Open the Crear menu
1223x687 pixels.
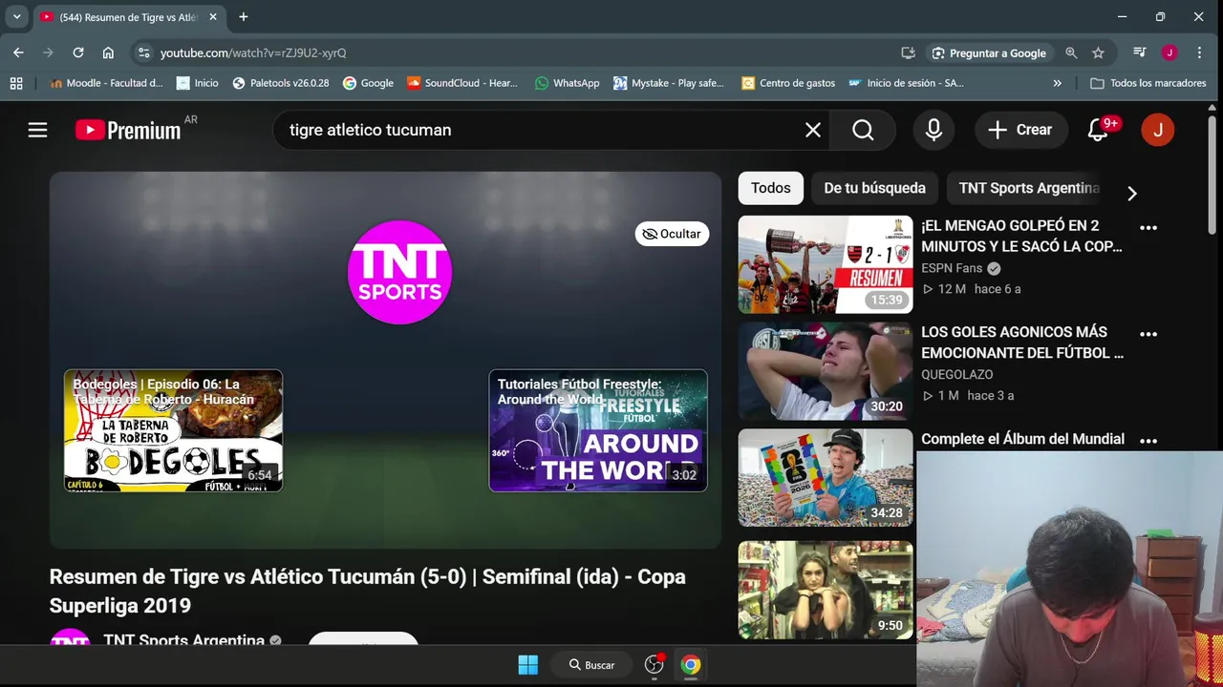coord(1020,130)
